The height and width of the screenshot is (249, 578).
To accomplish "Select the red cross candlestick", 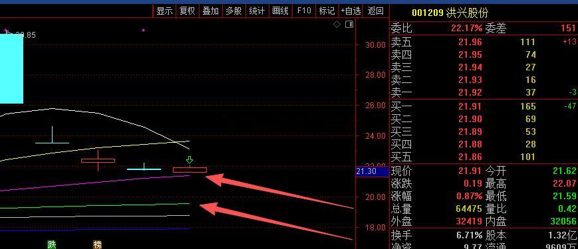I will point(98,161).
